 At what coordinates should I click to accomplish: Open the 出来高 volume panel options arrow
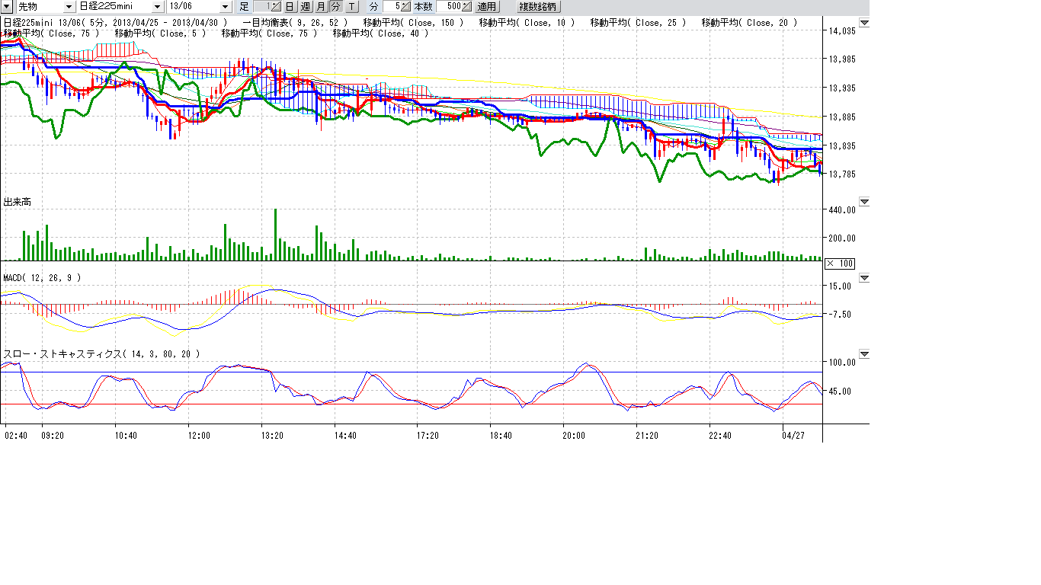(x=864, y=202)
